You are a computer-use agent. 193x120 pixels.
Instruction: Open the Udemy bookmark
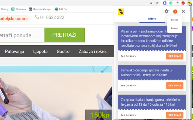(5, 9)
